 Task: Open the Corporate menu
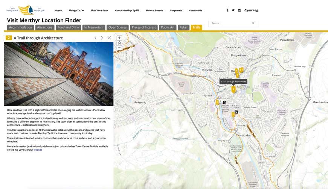pos(176,11)
